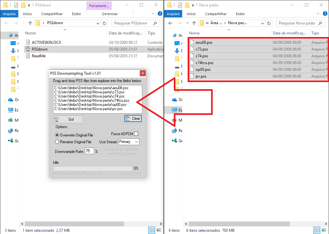This screenshot has height=234, width=329.
Task: Switch to large icons view in Nova pasta
Action: coord(324,230)
